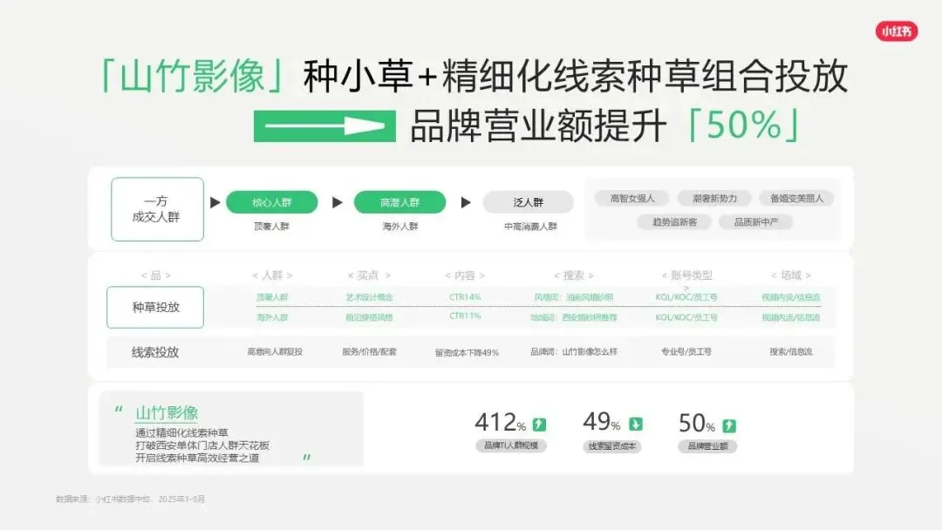Open the < 内容 > column header
The image size is (942, 530).
pos(464,275)
